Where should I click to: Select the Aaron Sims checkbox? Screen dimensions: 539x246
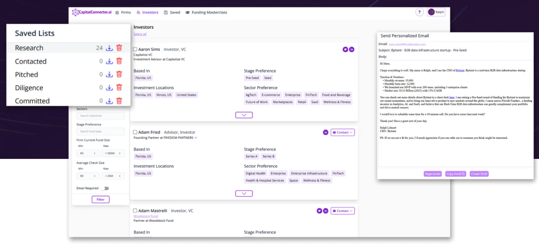135,49
